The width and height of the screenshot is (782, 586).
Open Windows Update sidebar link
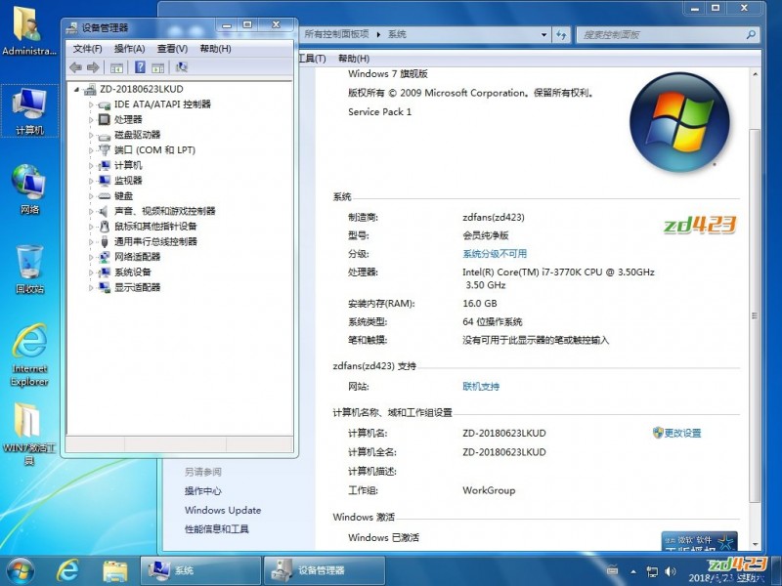click(223, 510)
